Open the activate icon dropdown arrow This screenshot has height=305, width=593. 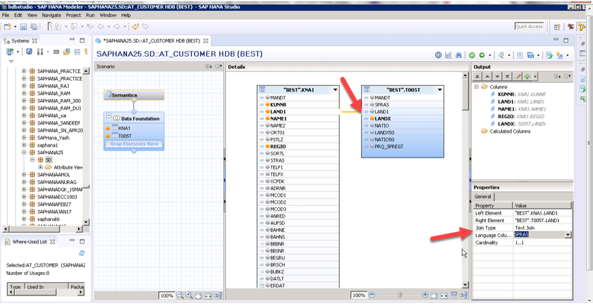tap(490, 56)
